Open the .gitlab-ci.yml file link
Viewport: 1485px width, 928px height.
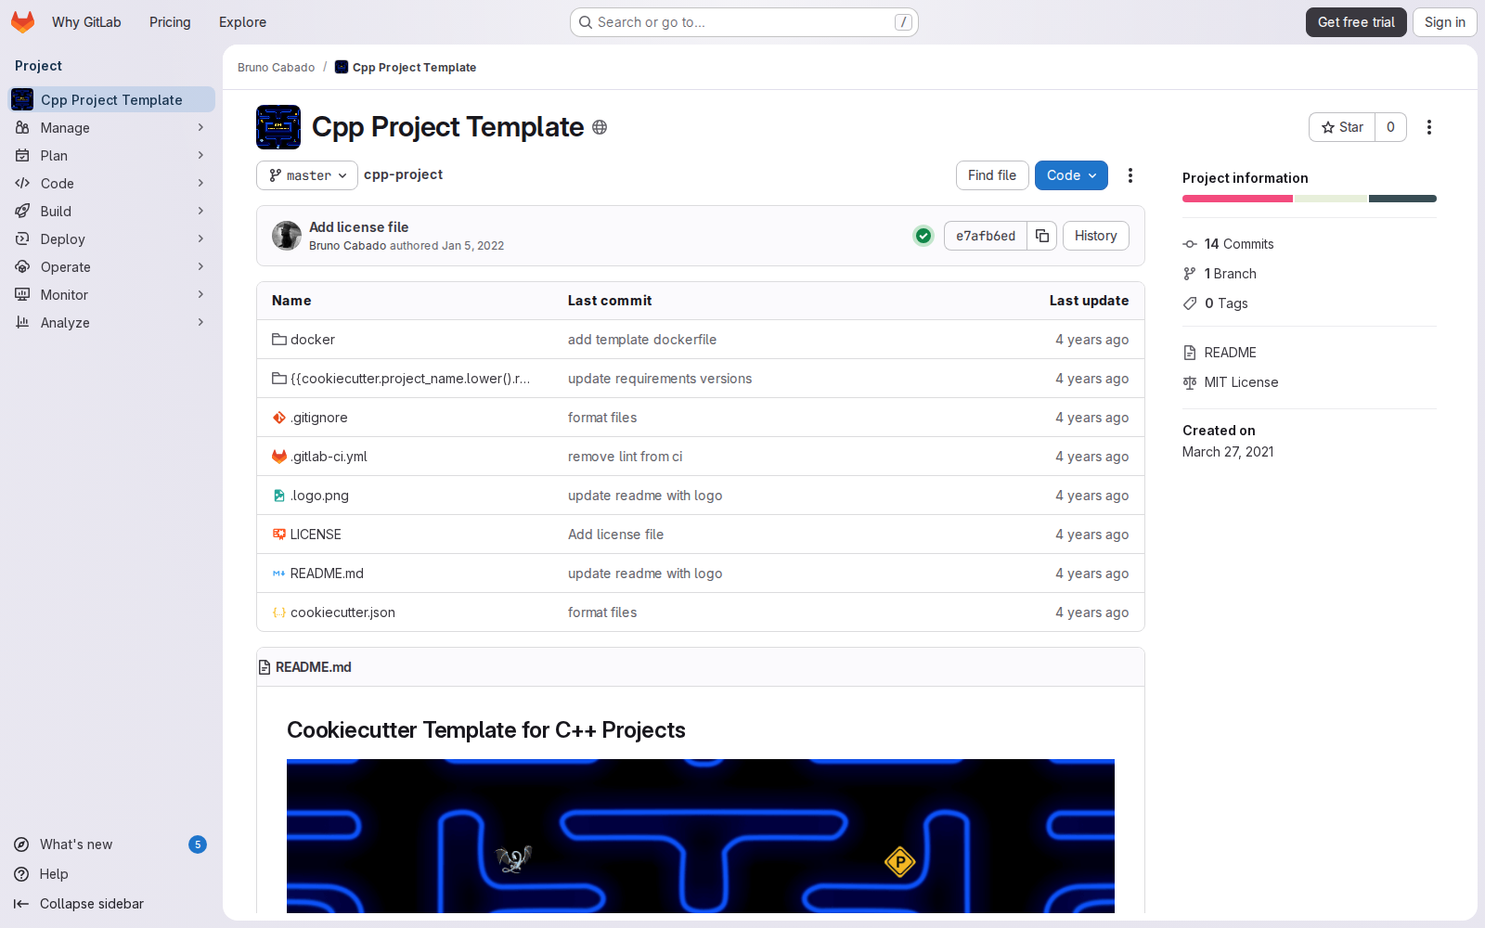tap(329, 456)
